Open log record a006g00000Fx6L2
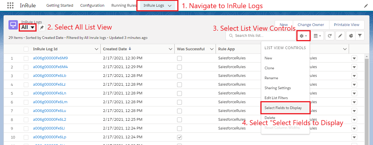This screenshot has height=145, width=373. (x=50, y=120)
